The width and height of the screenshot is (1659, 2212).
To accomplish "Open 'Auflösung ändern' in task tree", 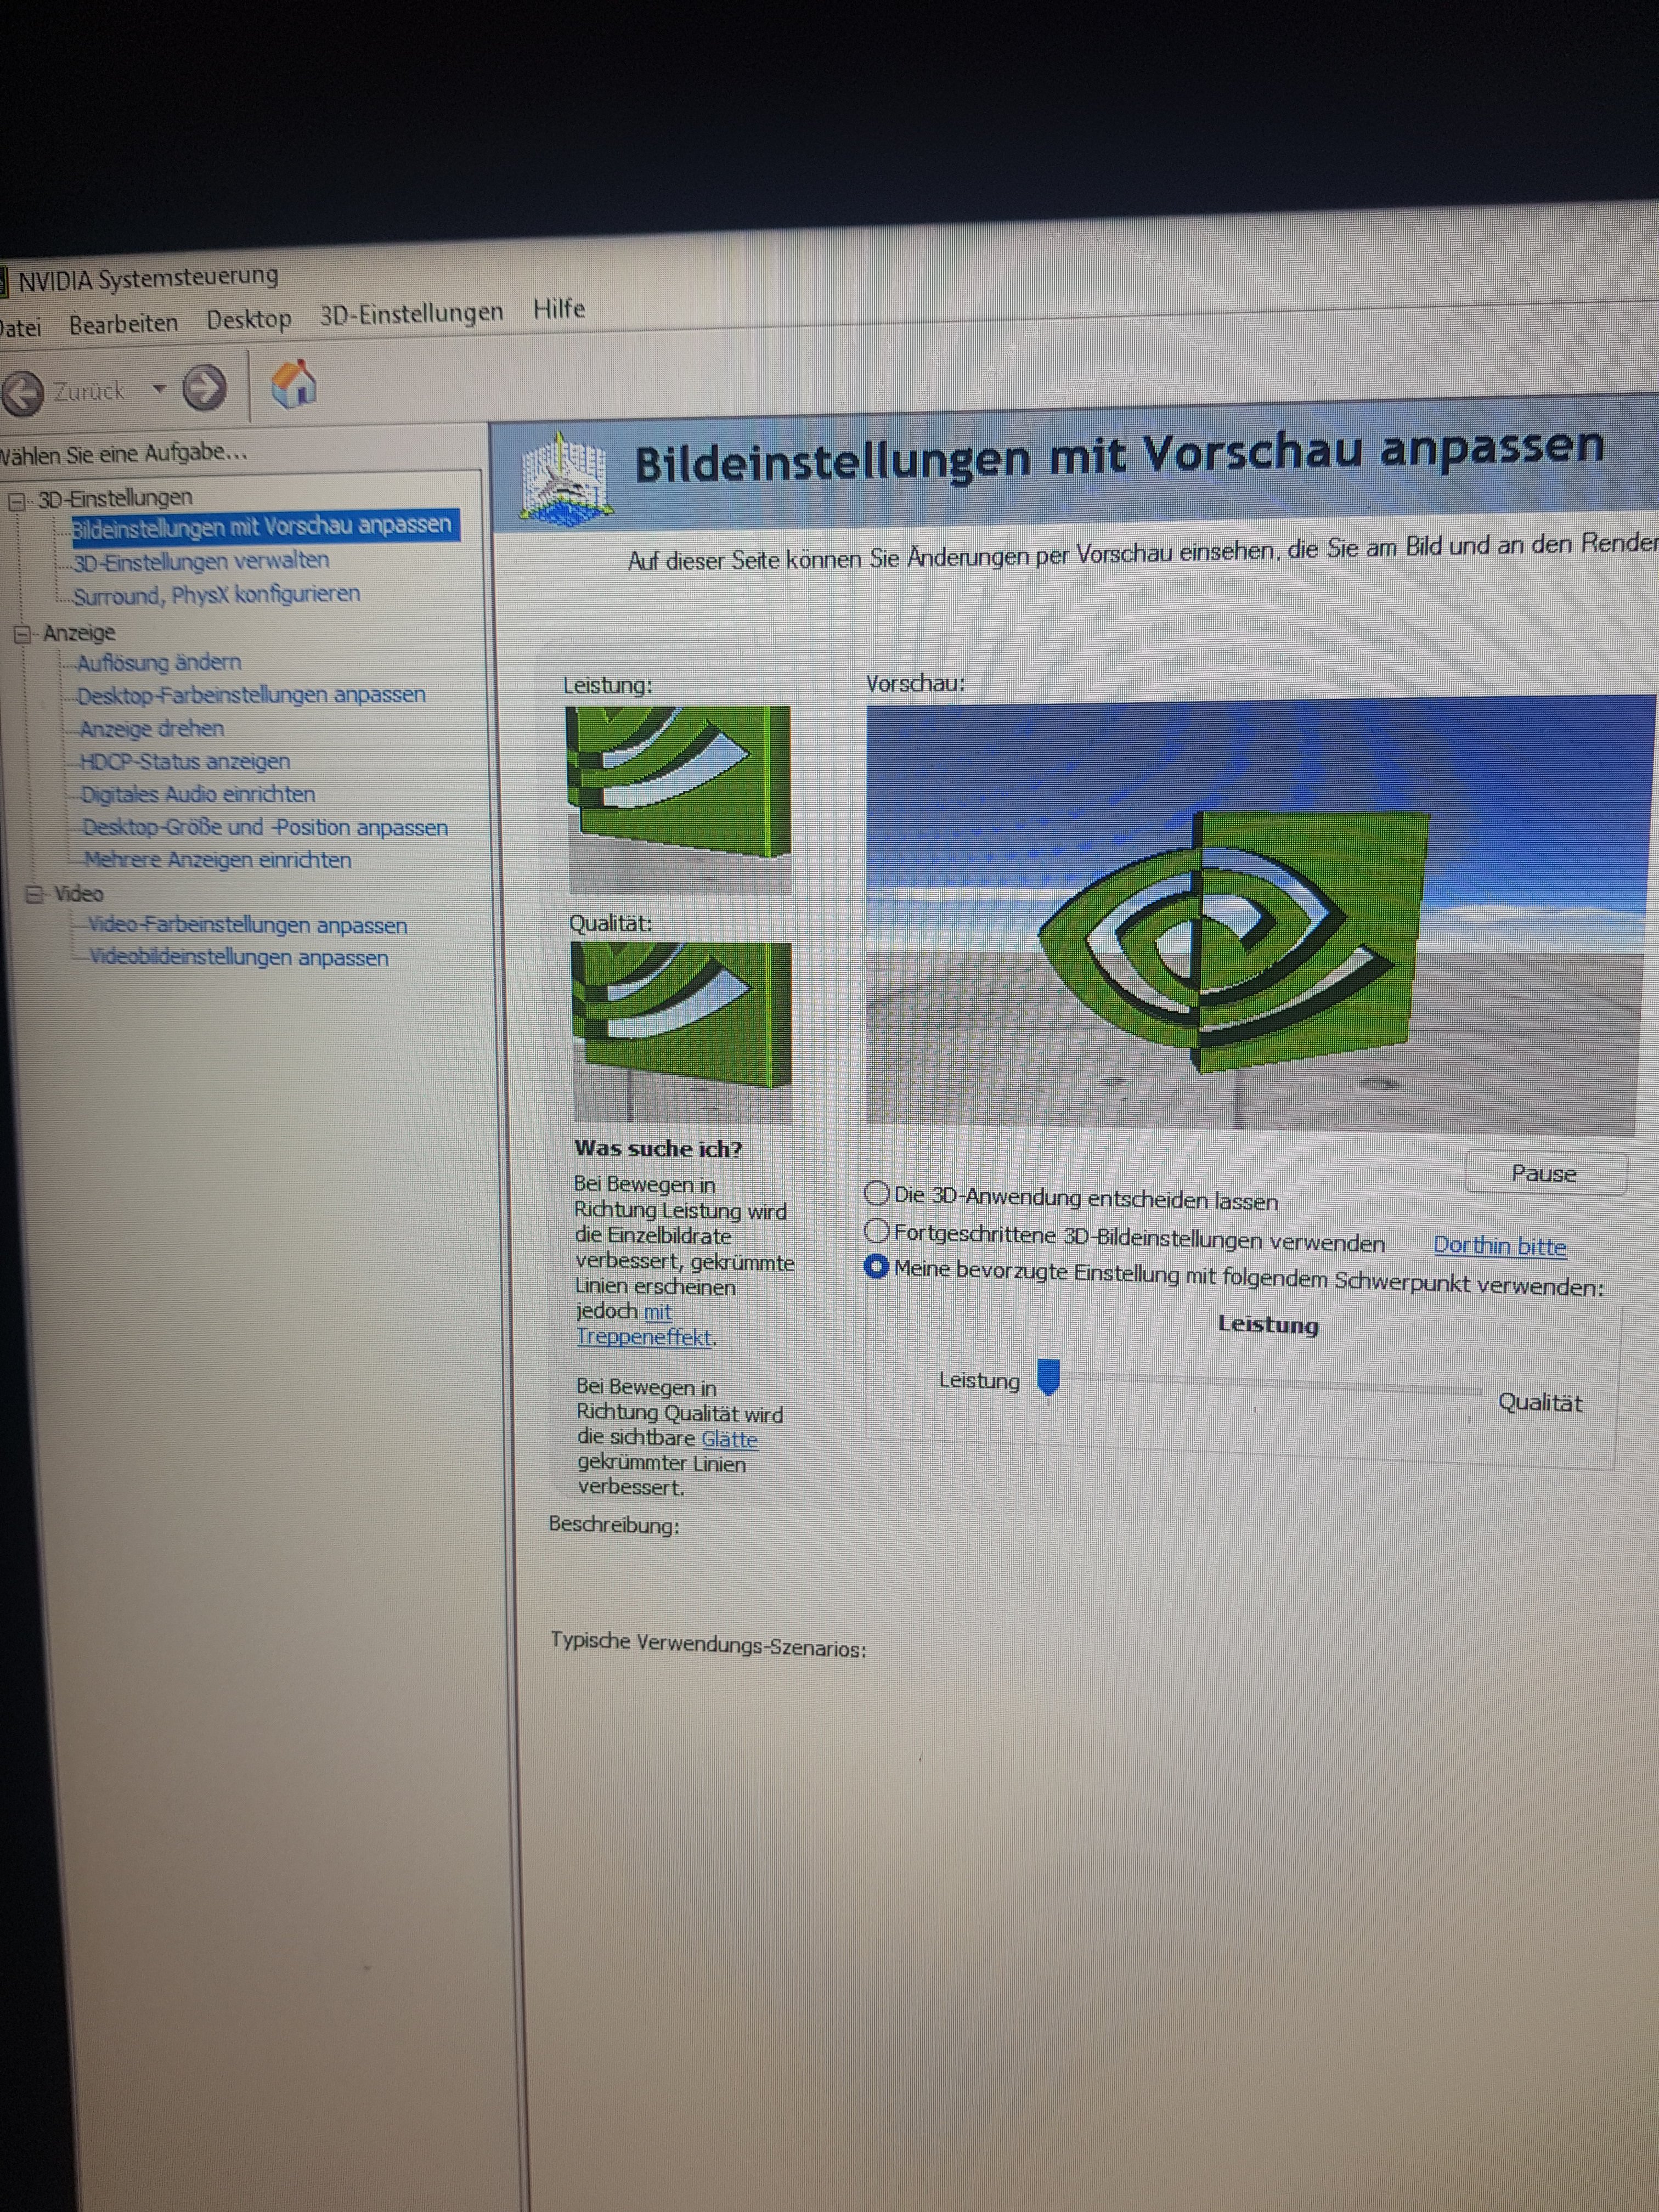I will click(159, 662).
